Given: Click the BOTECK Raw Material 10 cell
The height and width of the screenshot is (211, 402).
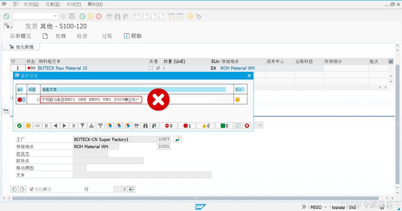Looking at the screenshot, I should (92, 68).
